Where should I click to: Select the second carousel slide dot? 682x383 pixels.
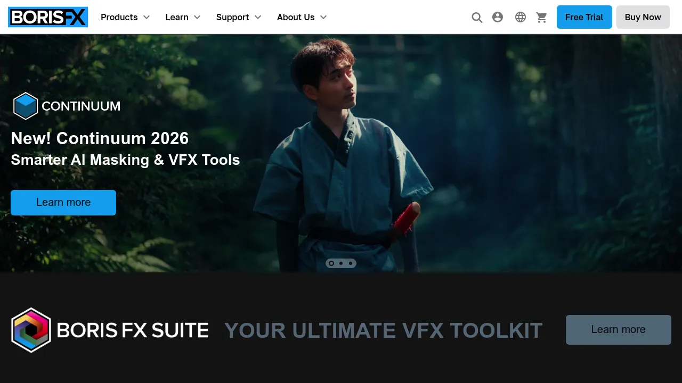[x=341, y=263]
